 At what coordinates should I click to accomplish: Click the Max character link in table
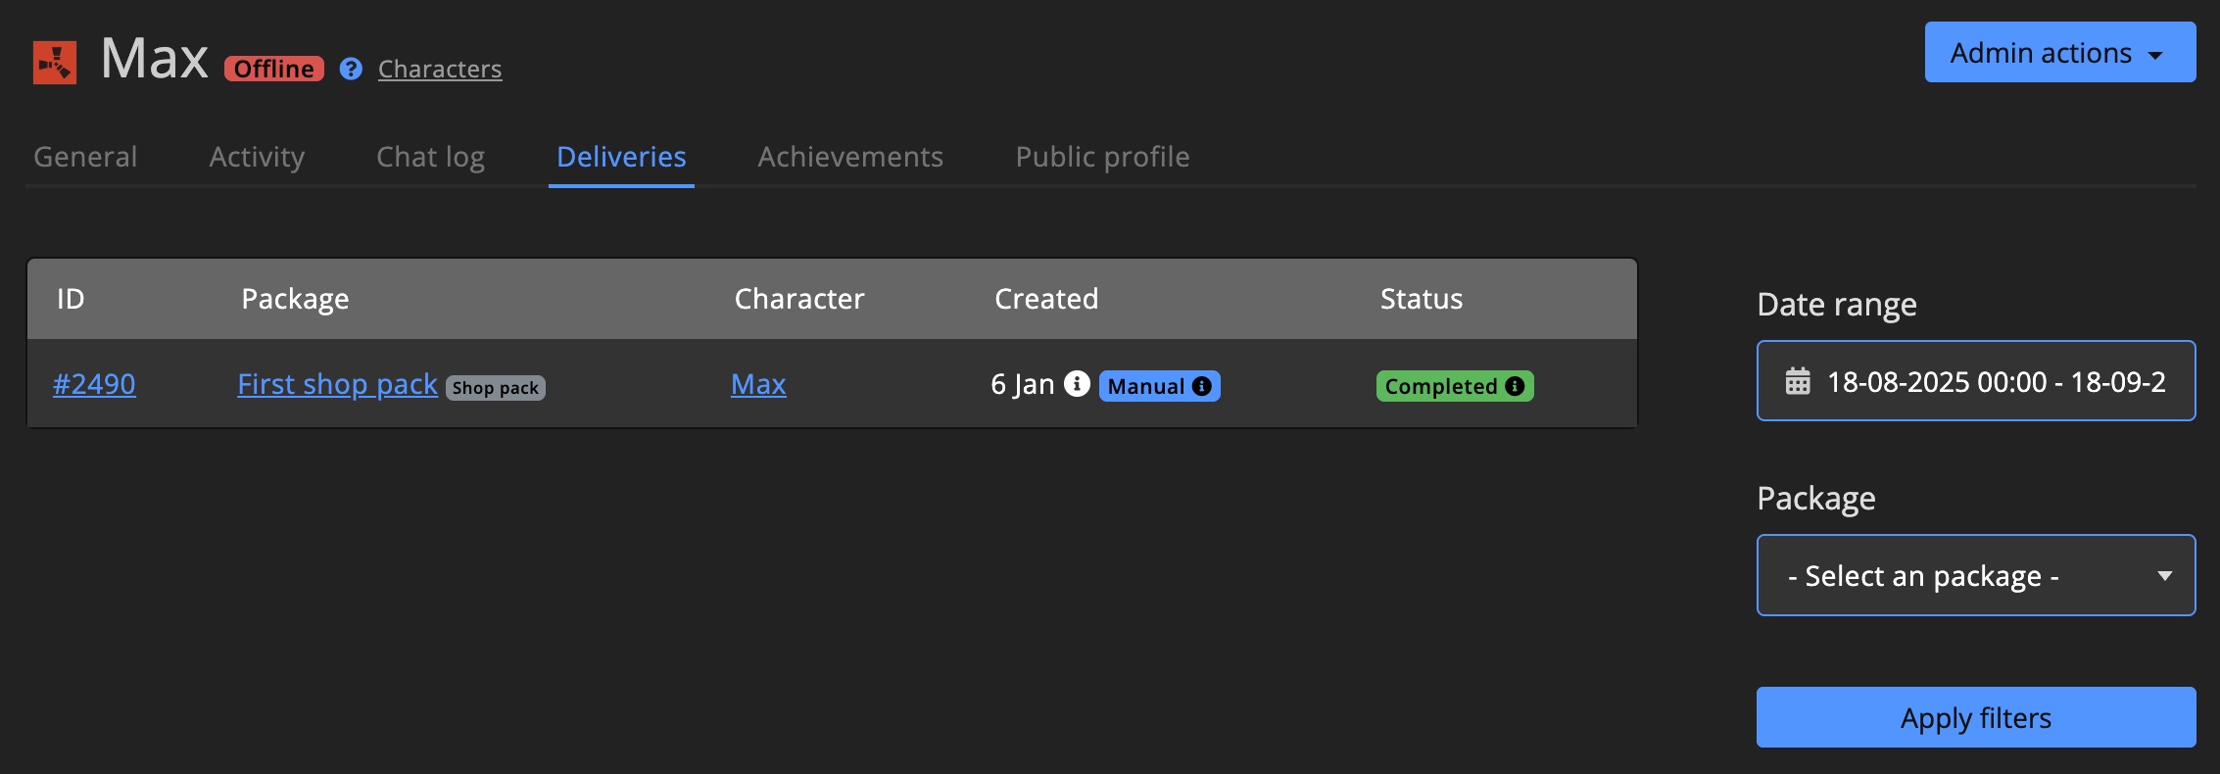pos(758,384)
